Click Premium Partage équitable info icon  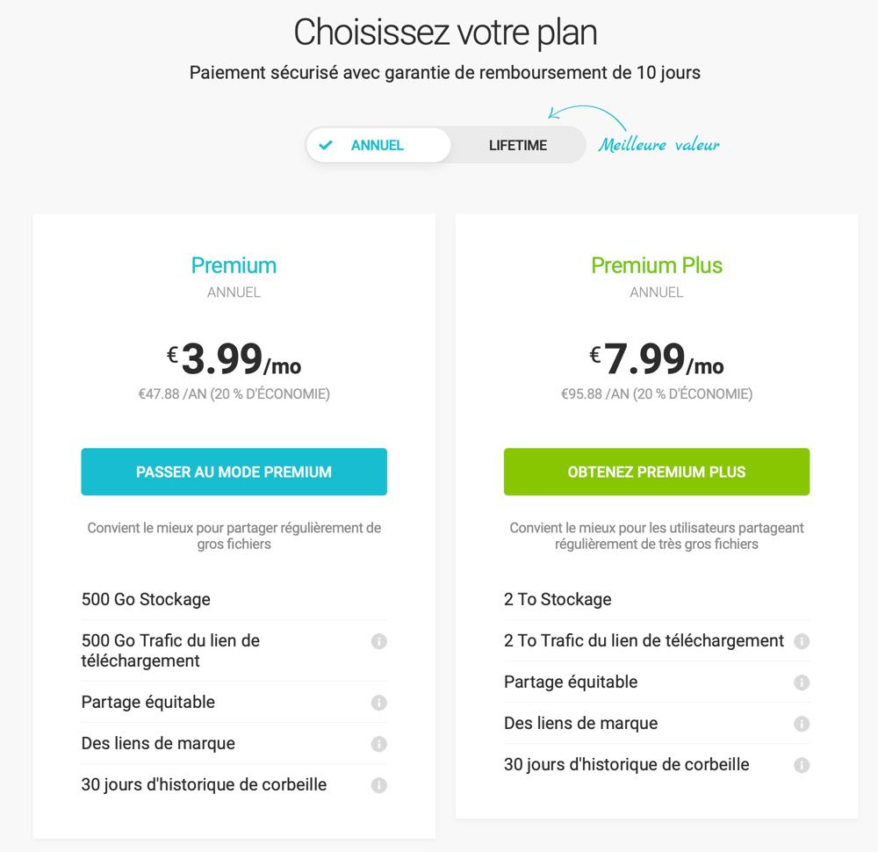point(379,703)
